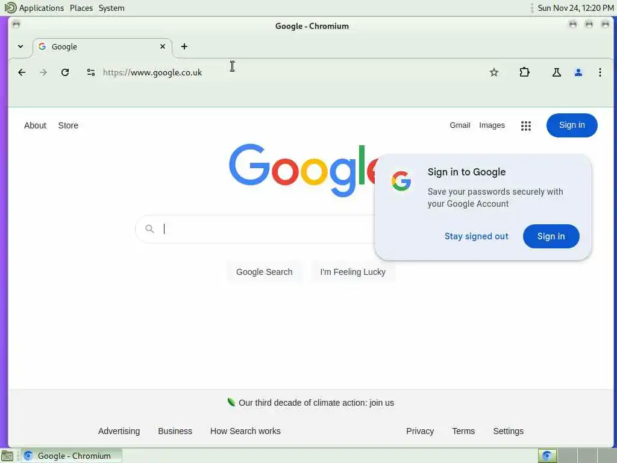
Task: Select the Google browser tab
Action: coord(102,47)
